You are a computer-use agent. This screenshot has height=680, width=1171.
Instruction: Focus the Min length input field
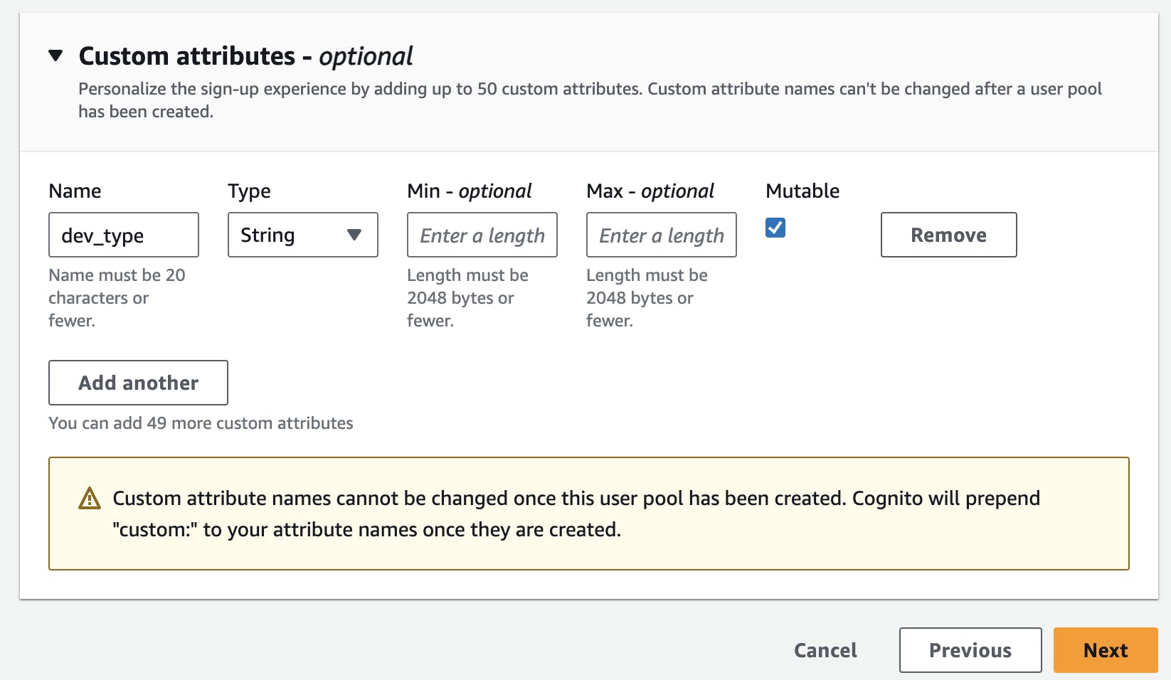(x=482, y=235)
